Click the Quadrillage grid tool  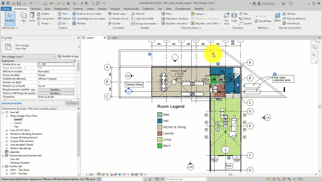(263, 21)
